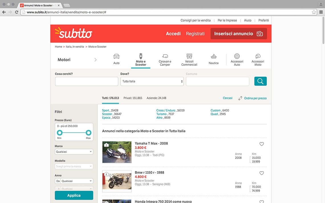
Task: Select the Veicoli Commerciali icon
Action: (189, 56)
